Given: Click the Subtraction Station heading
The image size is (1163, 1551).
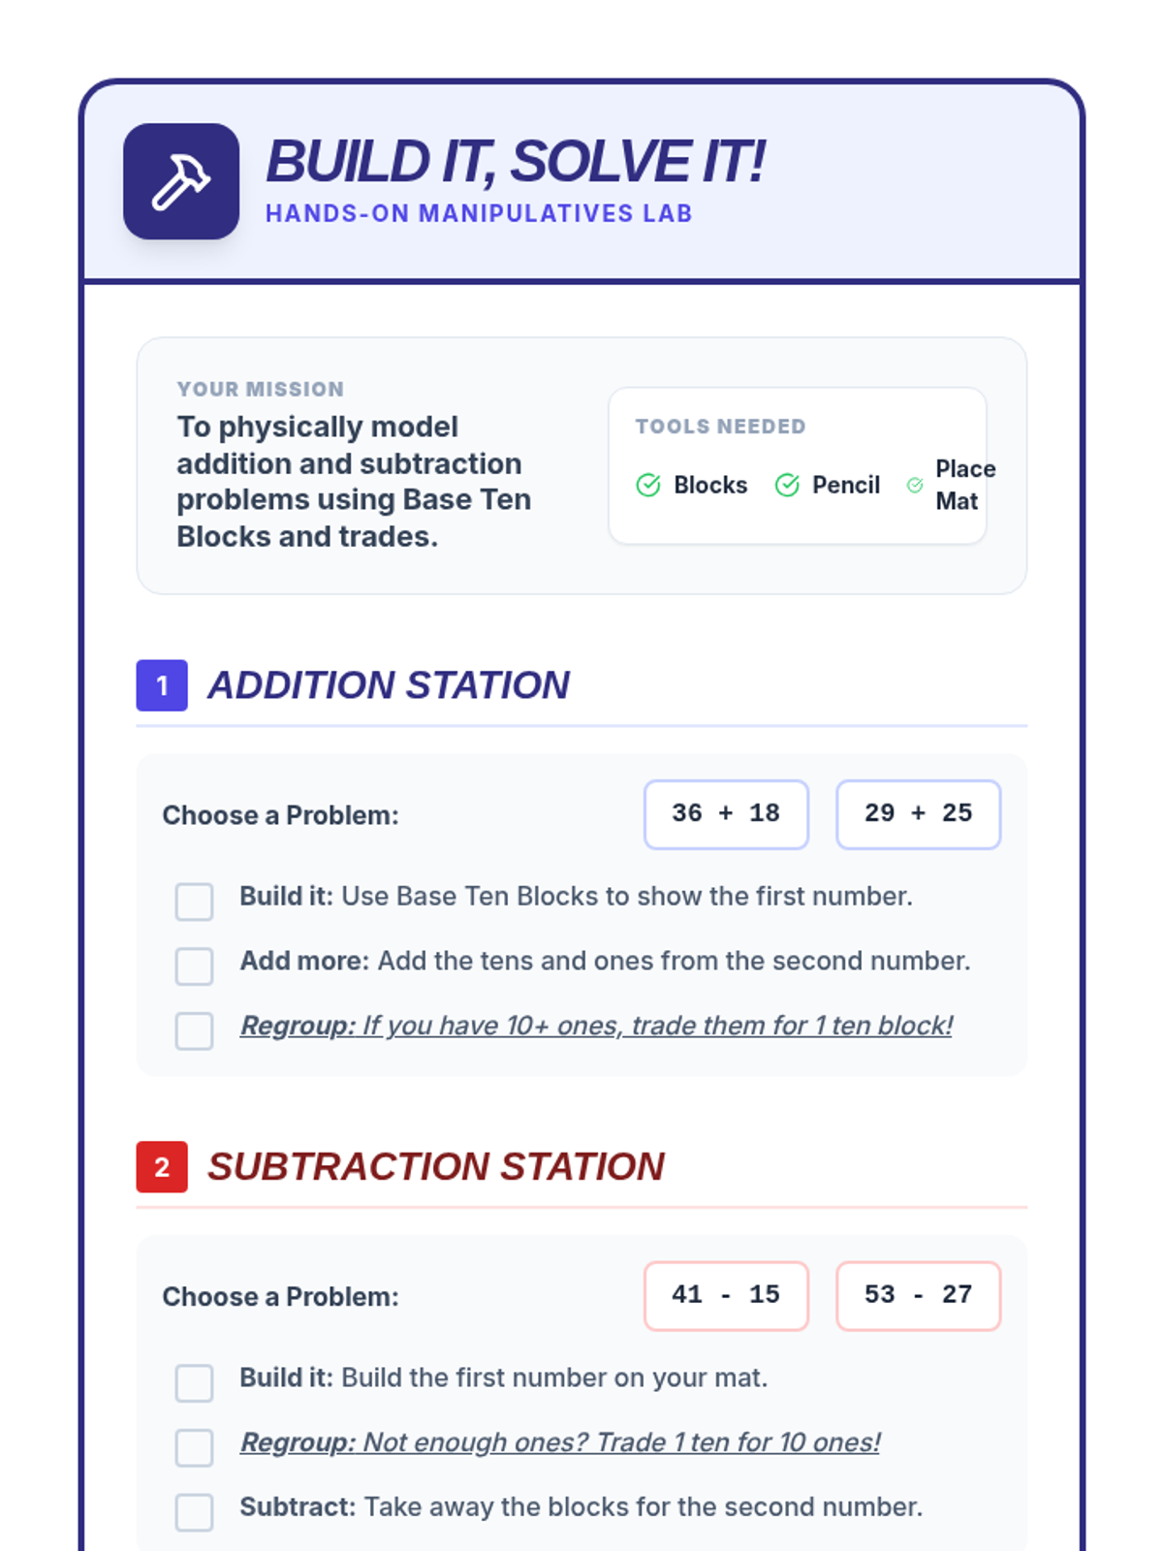Looking at the screenshot, I should [436, 1166].
